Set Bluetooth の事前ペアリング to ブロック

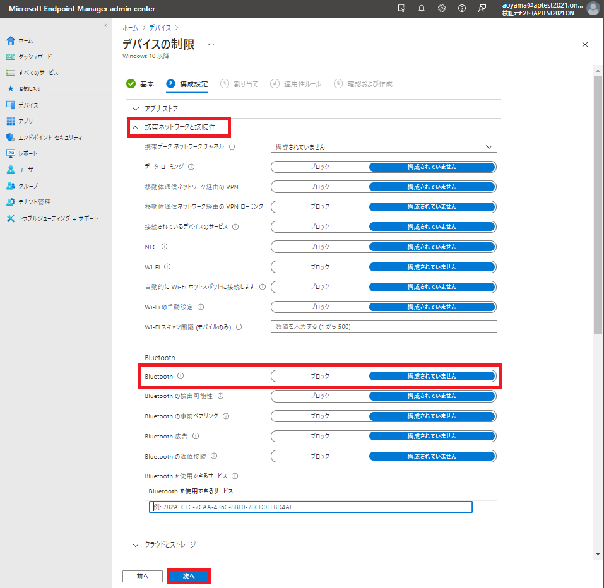[320, 416]
